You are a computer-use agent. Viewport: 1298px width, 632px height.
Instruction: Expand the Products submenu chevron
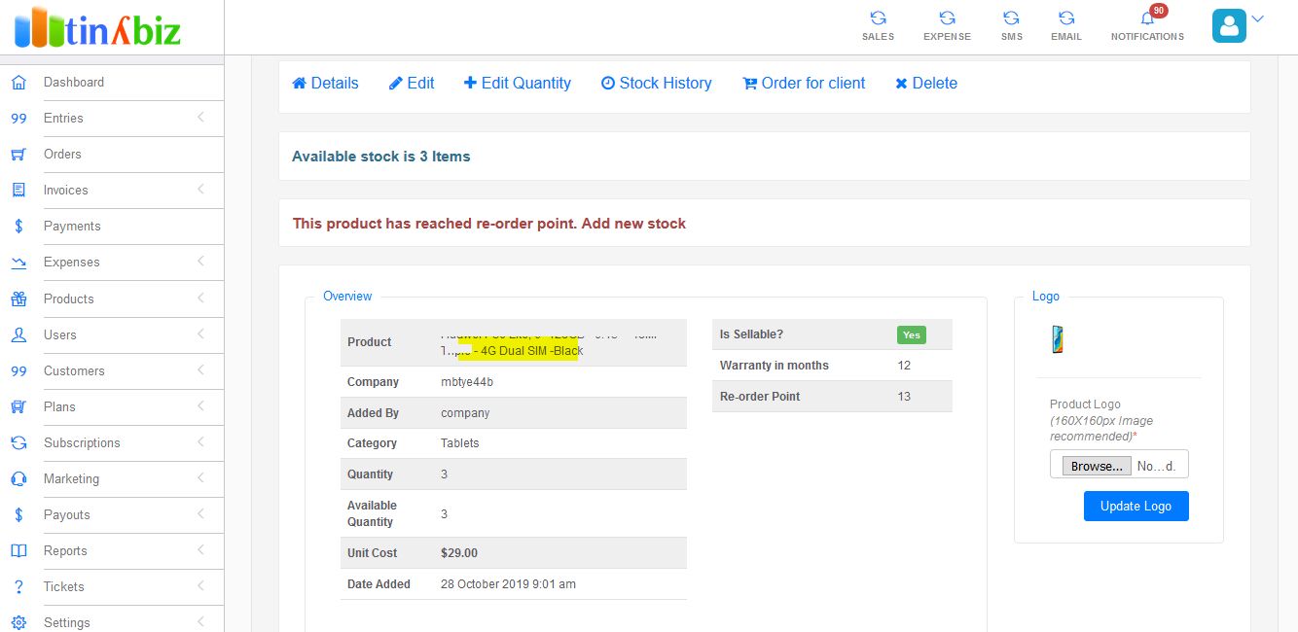coord(200,298)
